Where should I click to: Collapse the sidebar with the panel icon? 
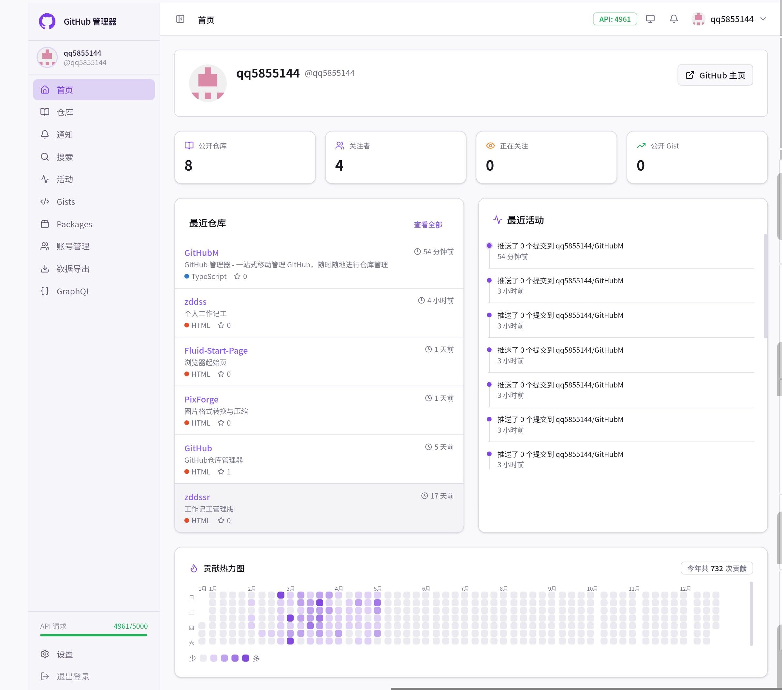pyautogui.click(x=180, y=19)
